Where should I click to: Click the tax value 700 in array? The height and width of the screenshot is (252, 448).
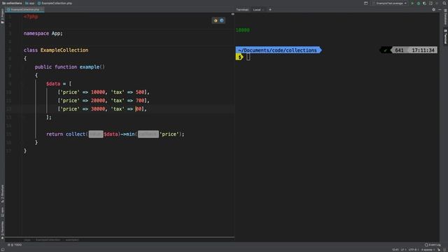[140, 101]
